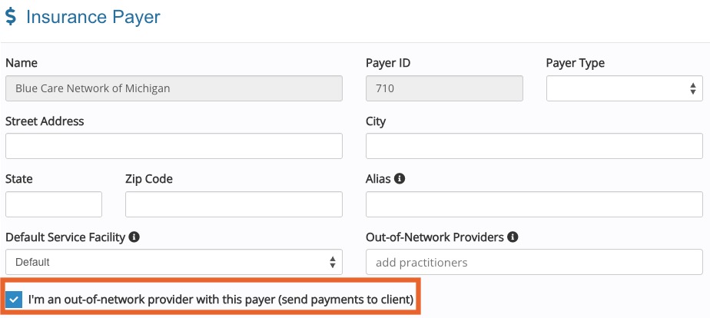Image resolution: width=710 pixels, height=318 pixels.
Task: Click the Alias info icon
Action: [400, 179]
